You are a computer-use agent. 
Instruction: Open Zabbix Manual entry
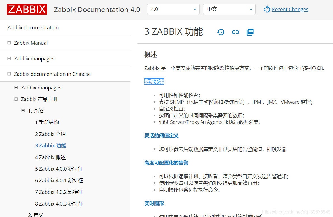tap(31, 43)
